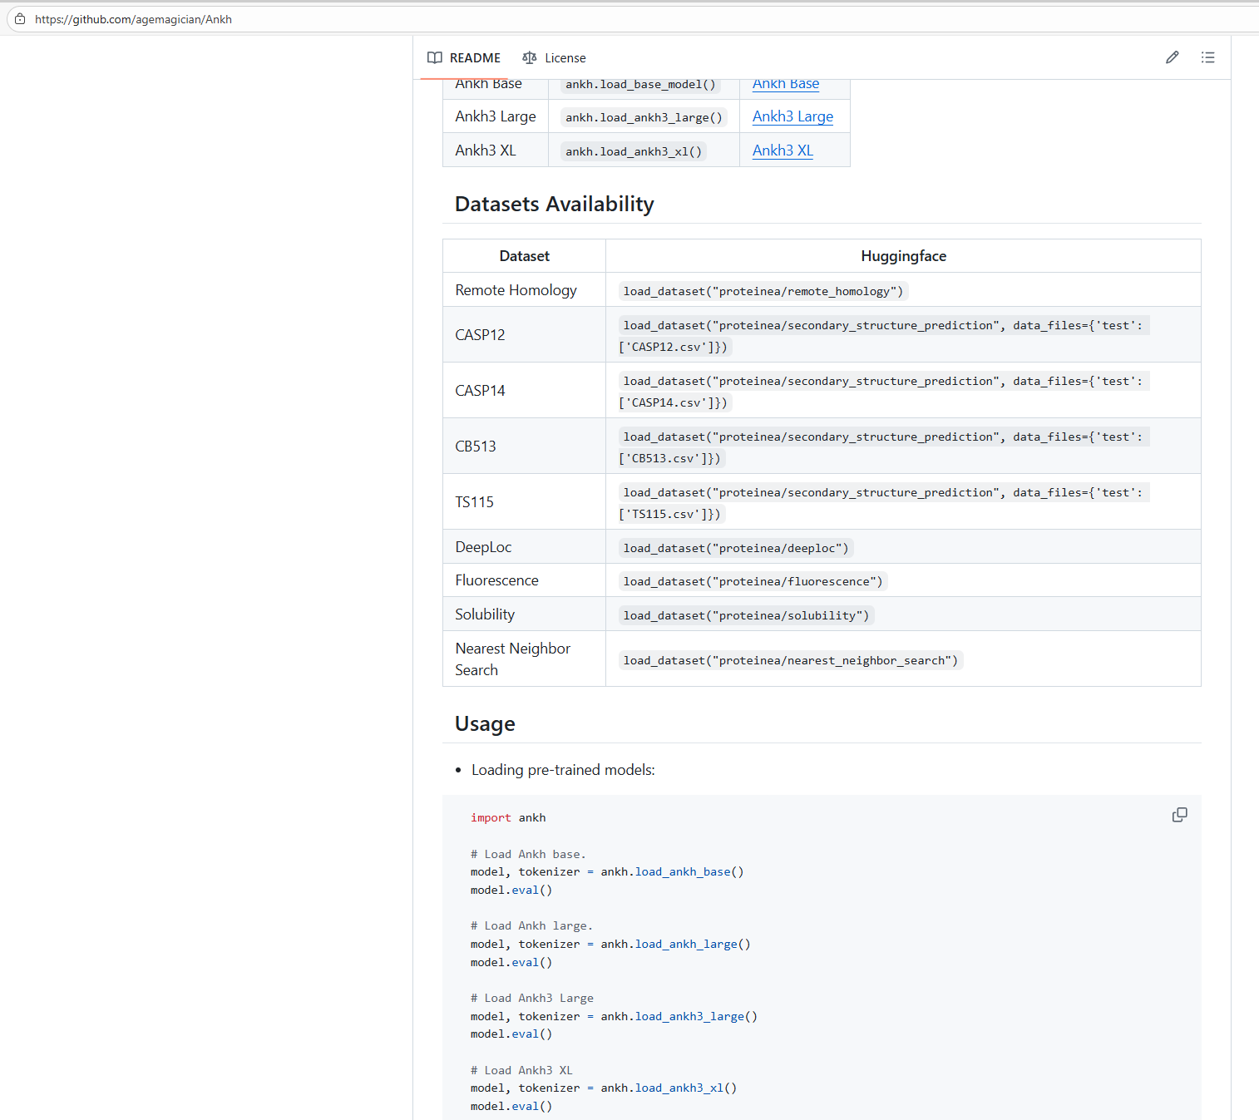Click 'Loading pre-trained models:' bullet text
Screen dimensions: 1259x1120
563,770
